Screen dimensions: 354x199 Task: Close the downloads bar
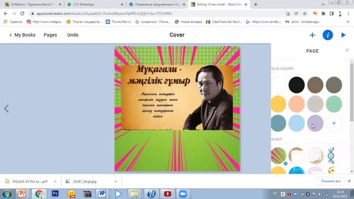tap(349, 181)
